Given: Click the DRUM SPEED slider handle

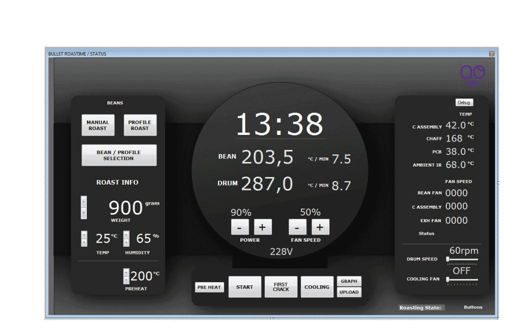Looking at the screenshot, I should [448, 259].
